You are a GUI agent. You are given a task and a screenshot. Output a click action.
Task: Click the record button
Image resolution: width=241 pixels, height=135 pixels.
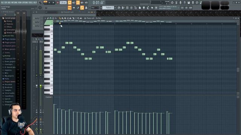pos(58,3)
